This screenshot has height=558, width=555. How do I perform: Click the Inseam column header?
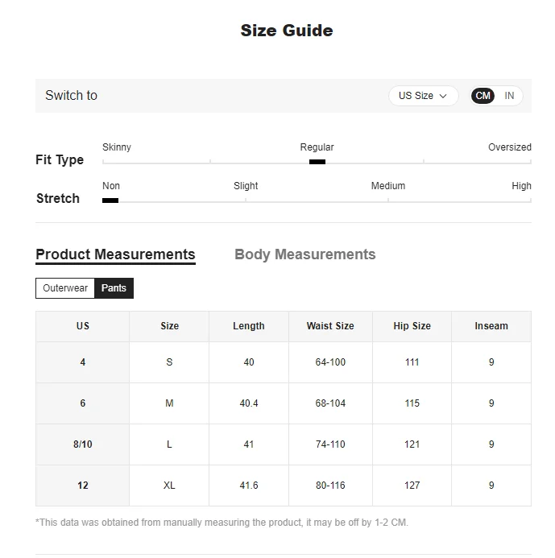(x=491, y=326)
